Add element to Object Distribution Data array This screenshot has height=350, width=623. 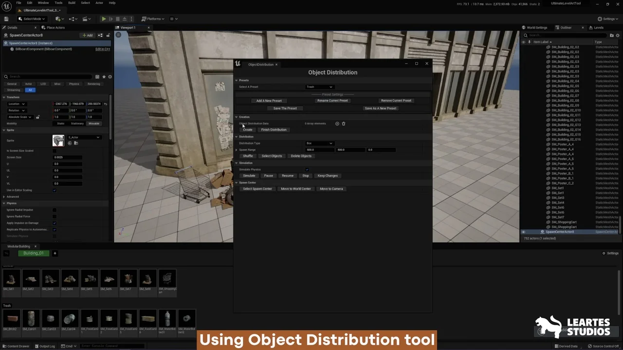[x=337, y=123]
